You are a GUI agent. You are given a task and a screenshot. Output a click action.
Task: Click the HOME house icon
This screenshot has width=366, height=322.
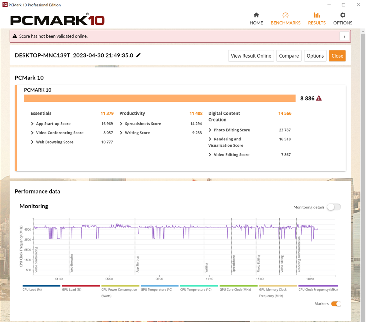point(256,15)
